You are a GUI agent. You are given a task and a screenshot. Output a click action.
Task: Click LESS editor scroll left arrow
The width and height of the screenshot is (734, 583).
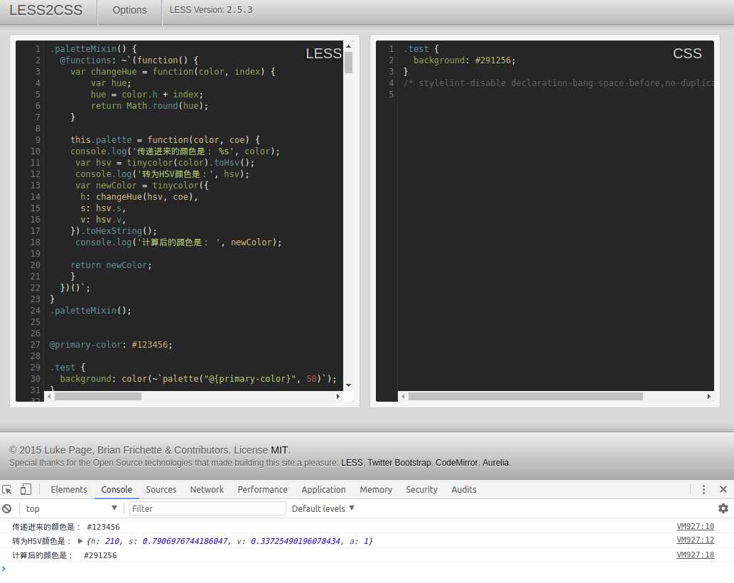[49, 396]
